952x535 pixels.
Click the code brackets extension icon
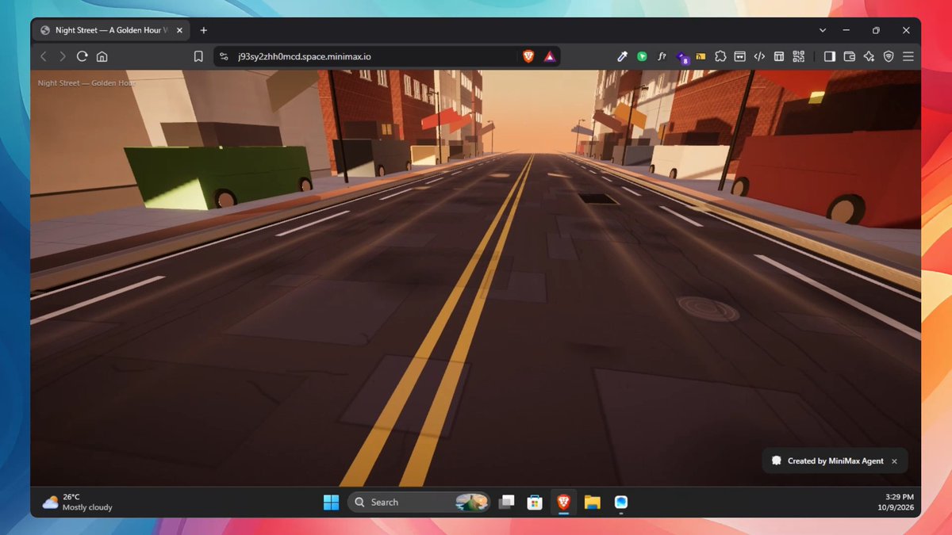pyautogui.click(x=759, y=56)
